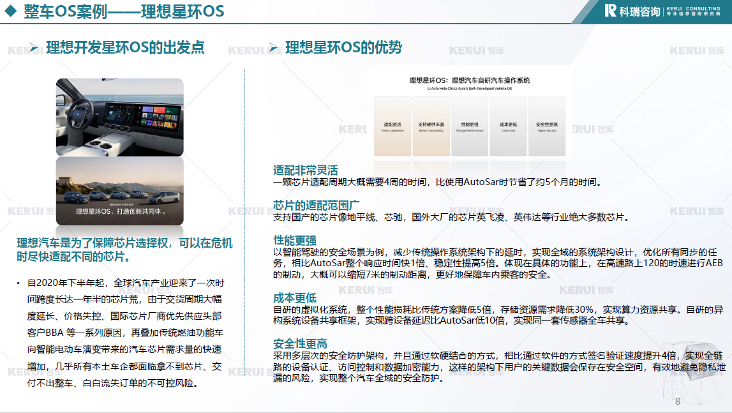Click the bullet paragraph starting '自2020年下半年起'

(124, 333)
